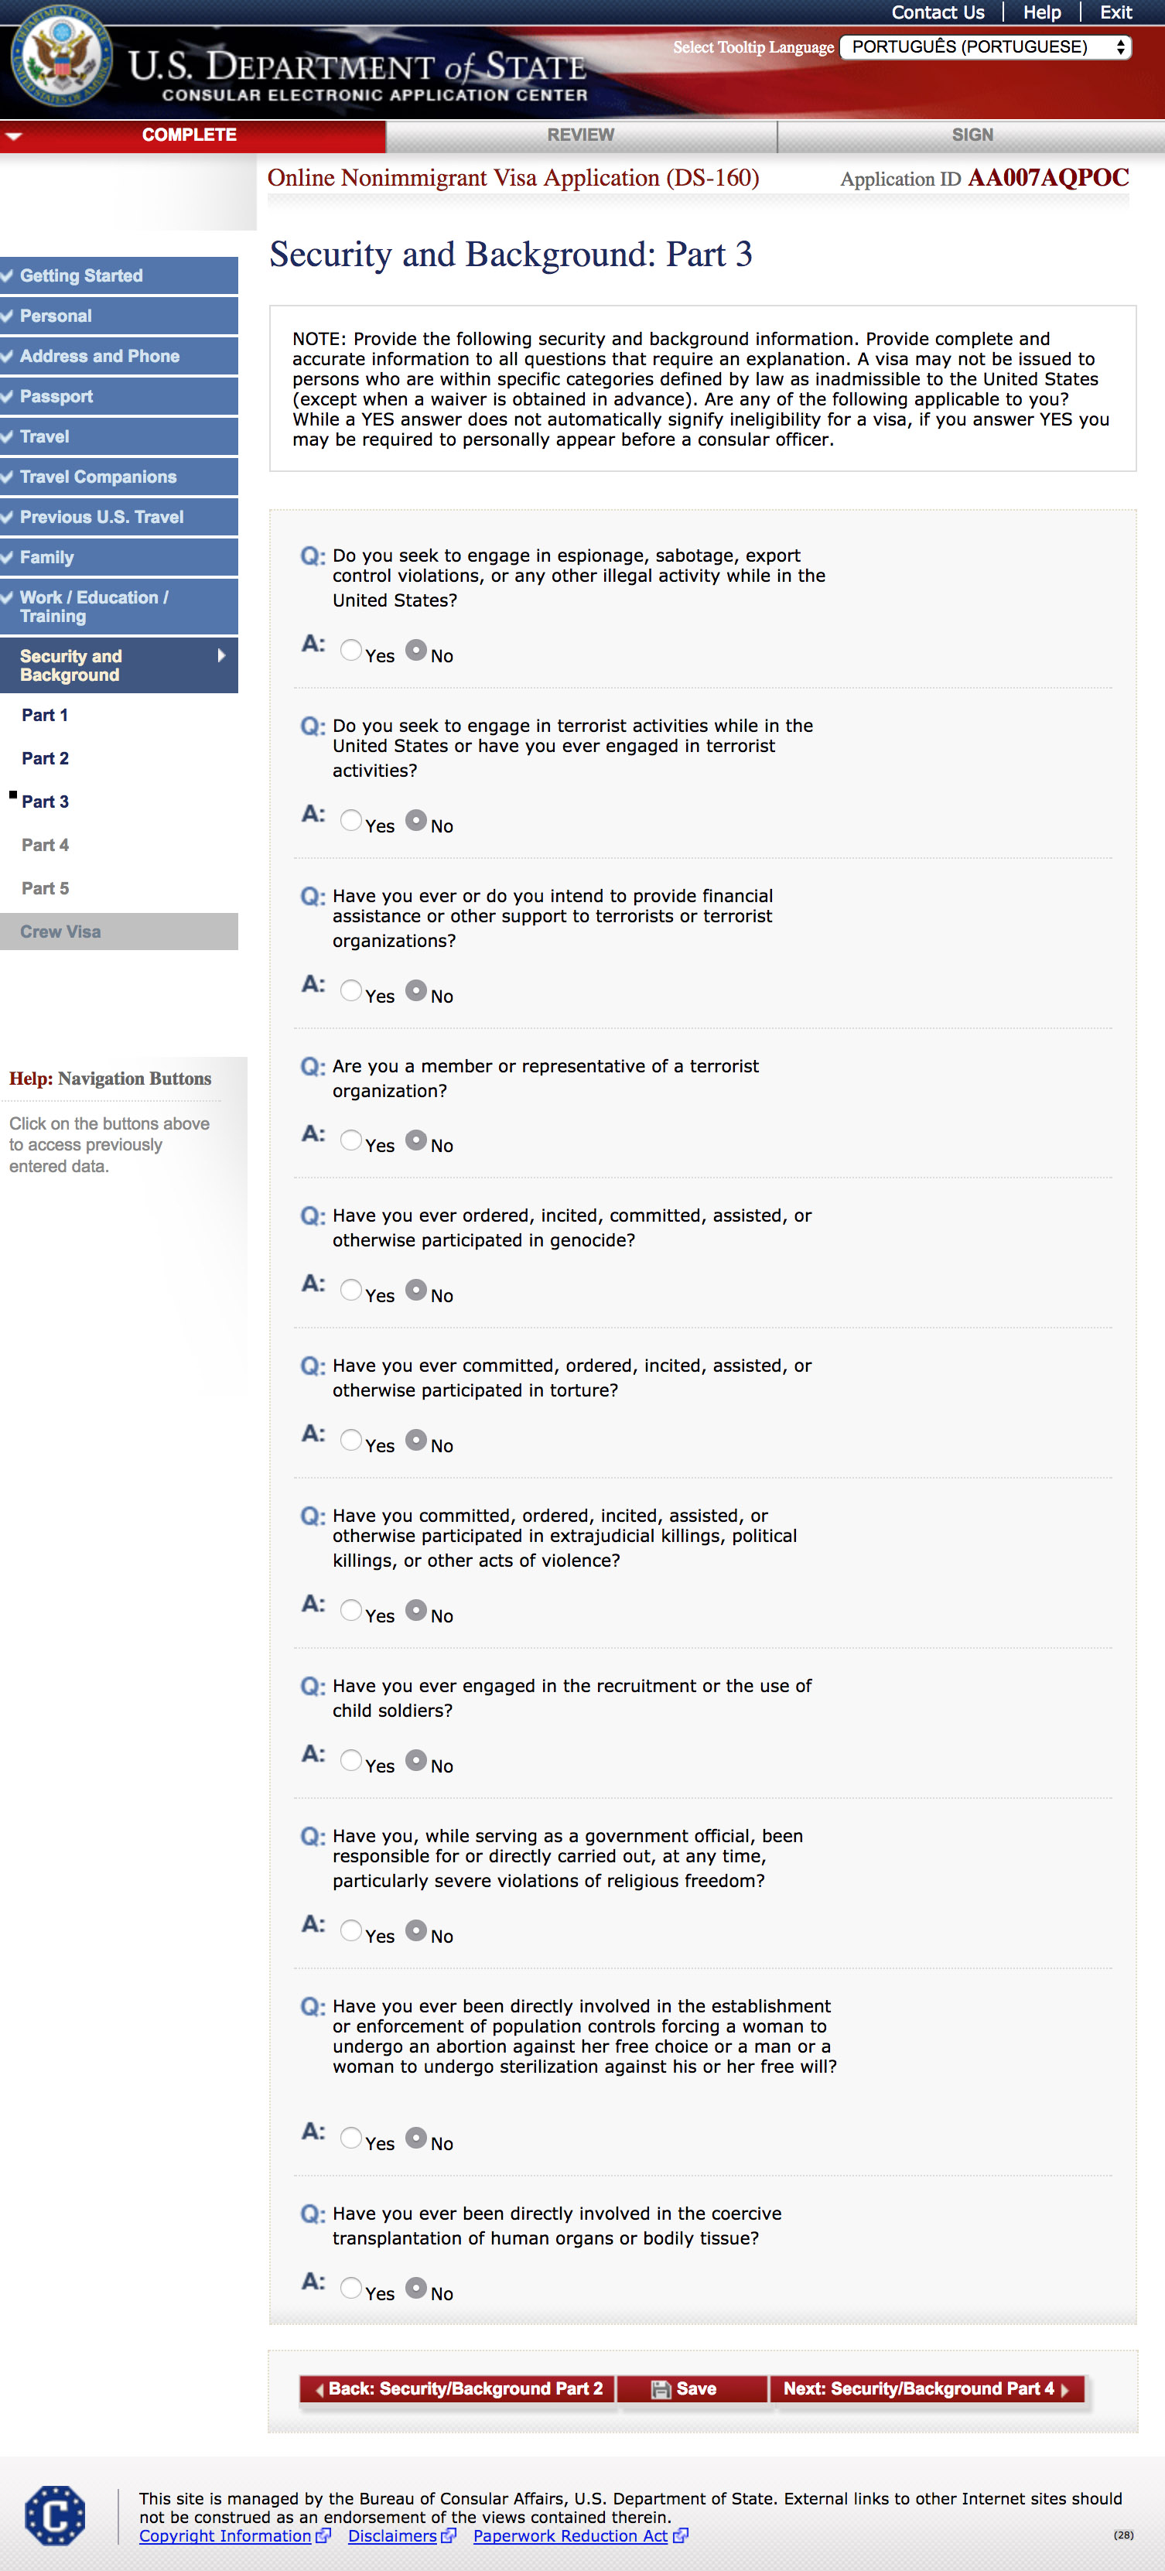The height and width of the screenshot is (2571, 1165).
Task: Go to Part 4 in sidebar
Action: point(45,846)
